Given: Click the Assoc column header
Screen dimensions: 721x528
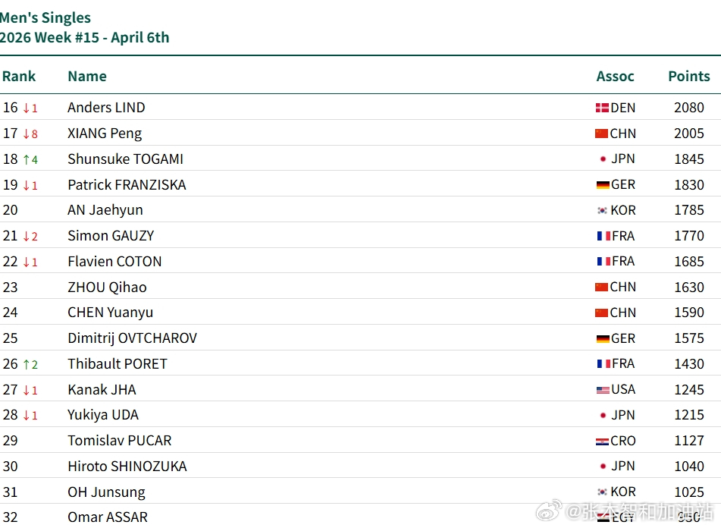Looking at the screenshot, I should coord(615,76).
